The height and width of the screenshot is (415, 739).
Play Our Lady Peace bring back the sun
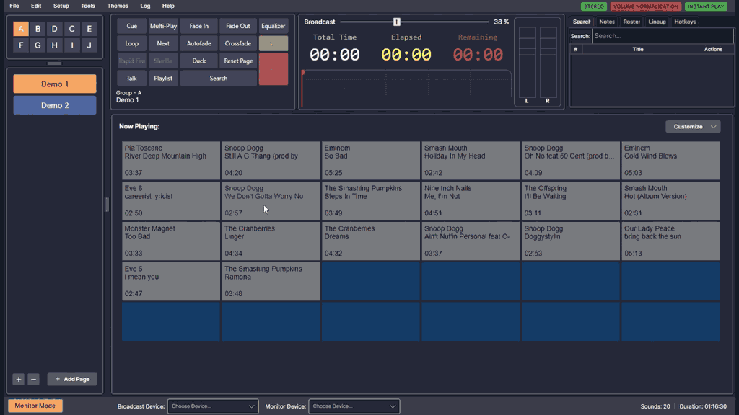coord(670,241)
